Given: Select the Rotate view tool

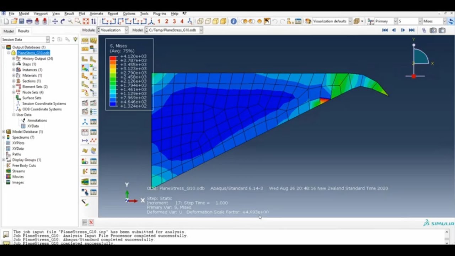Looking at the screenshot, I should point(63,21).
